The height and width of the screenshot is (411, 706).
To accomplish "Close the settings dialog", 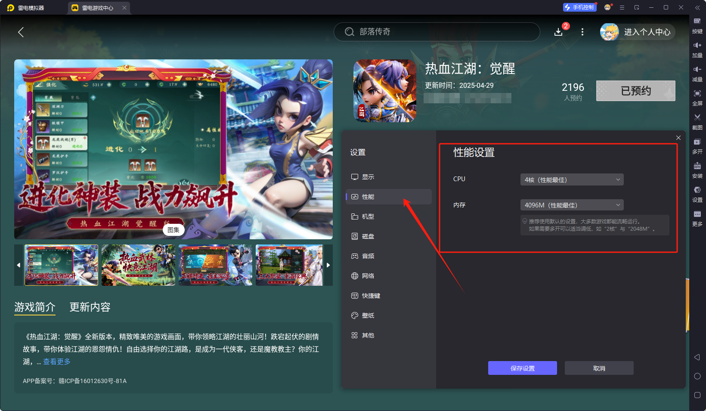I will click(x=678, y=138).
